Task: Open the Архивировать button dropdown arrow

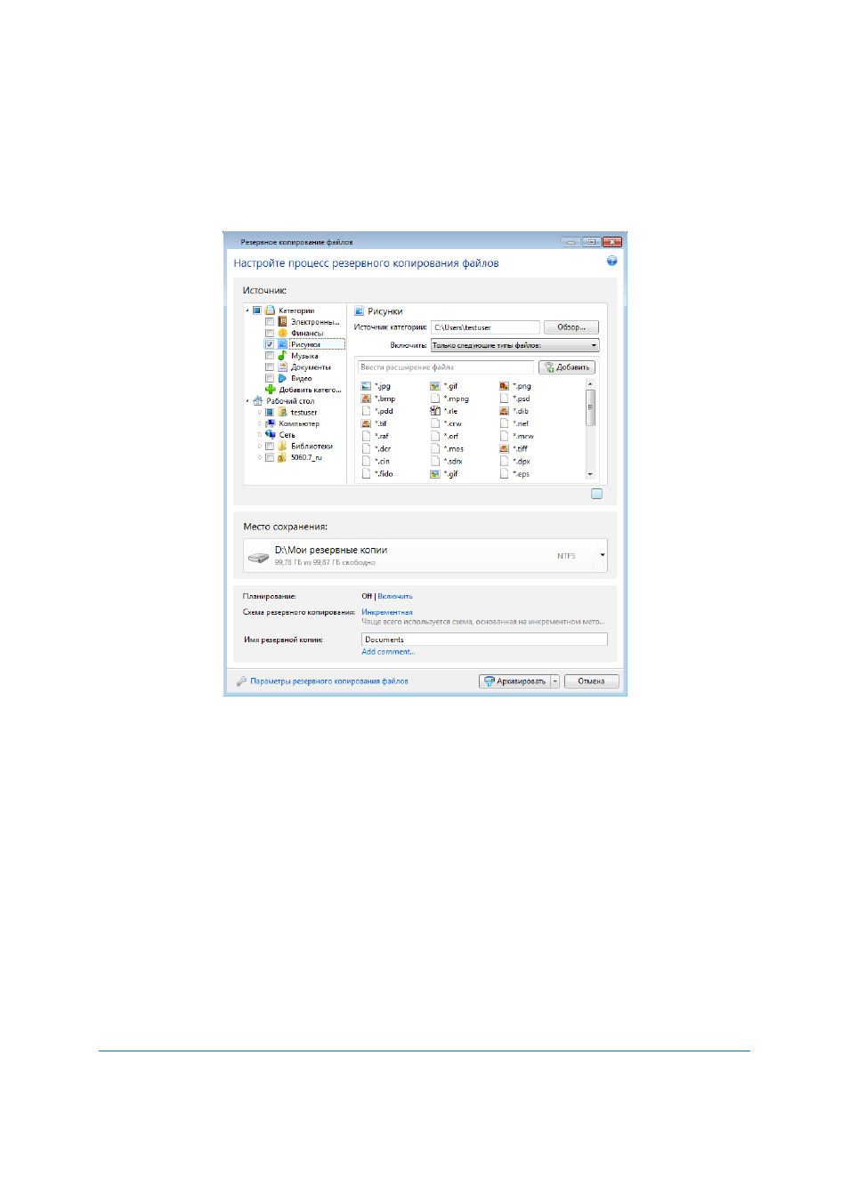Action: click(555, 681)
